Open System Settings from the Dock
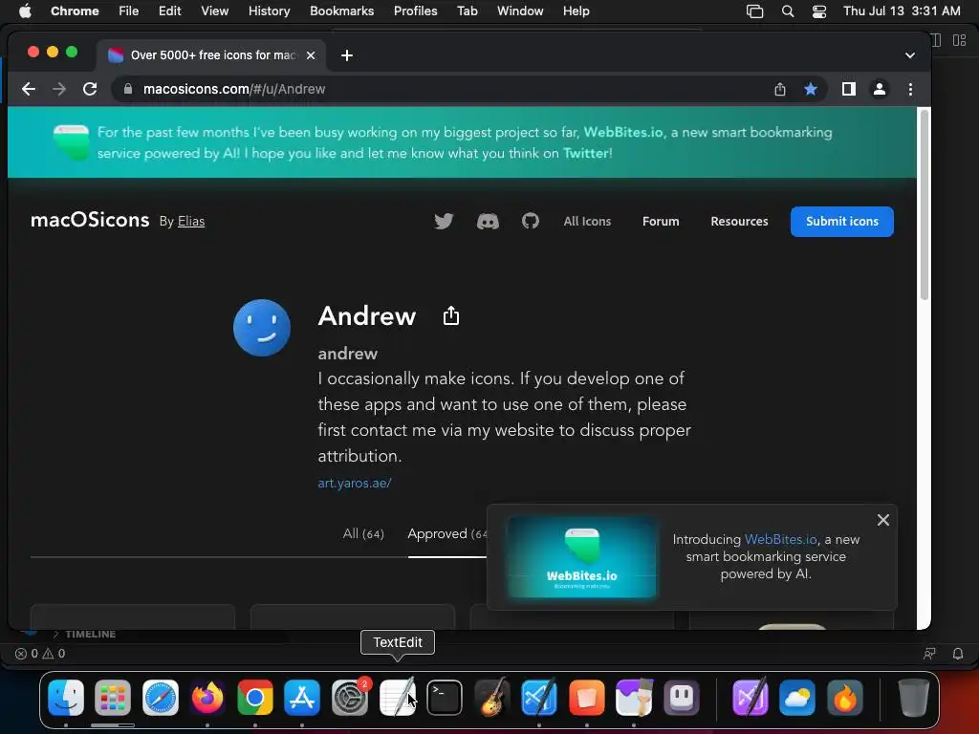979x734 pixels. point(350,698)
